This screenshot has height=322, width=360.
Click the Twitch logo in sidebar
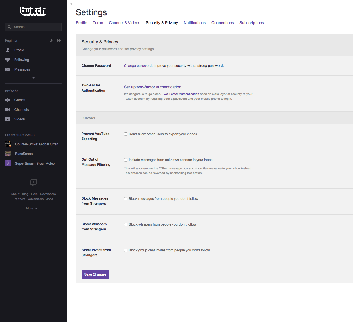33,11
